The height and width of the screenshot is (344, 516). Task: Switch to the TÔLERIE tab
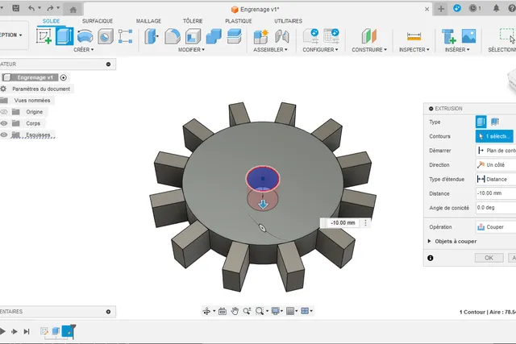[x=193, y=21]
